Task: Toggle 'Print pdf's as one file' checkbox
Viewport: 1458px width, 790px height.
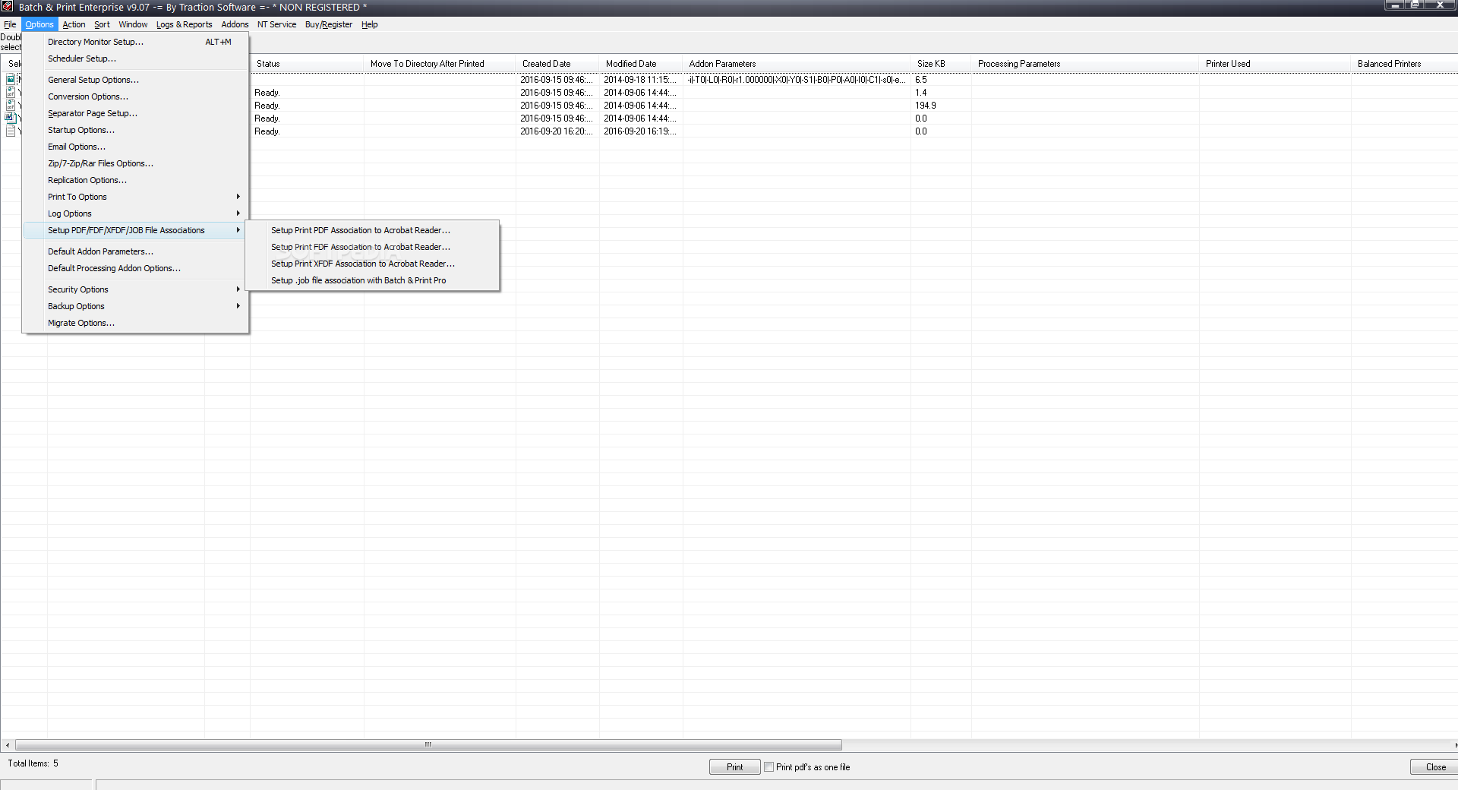Action: point(768,766)
